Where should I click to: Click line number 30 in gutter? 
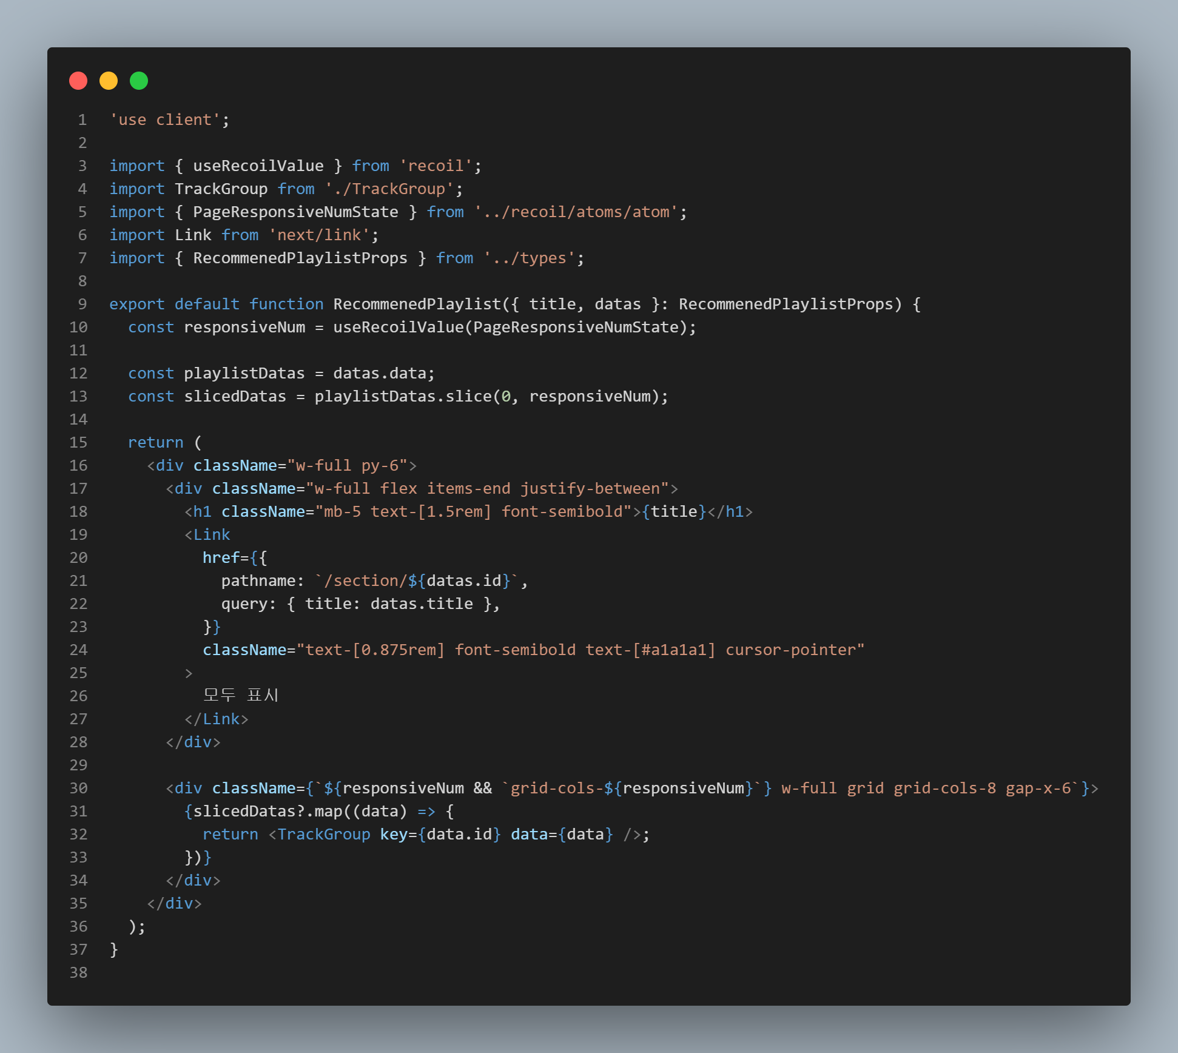78,788
